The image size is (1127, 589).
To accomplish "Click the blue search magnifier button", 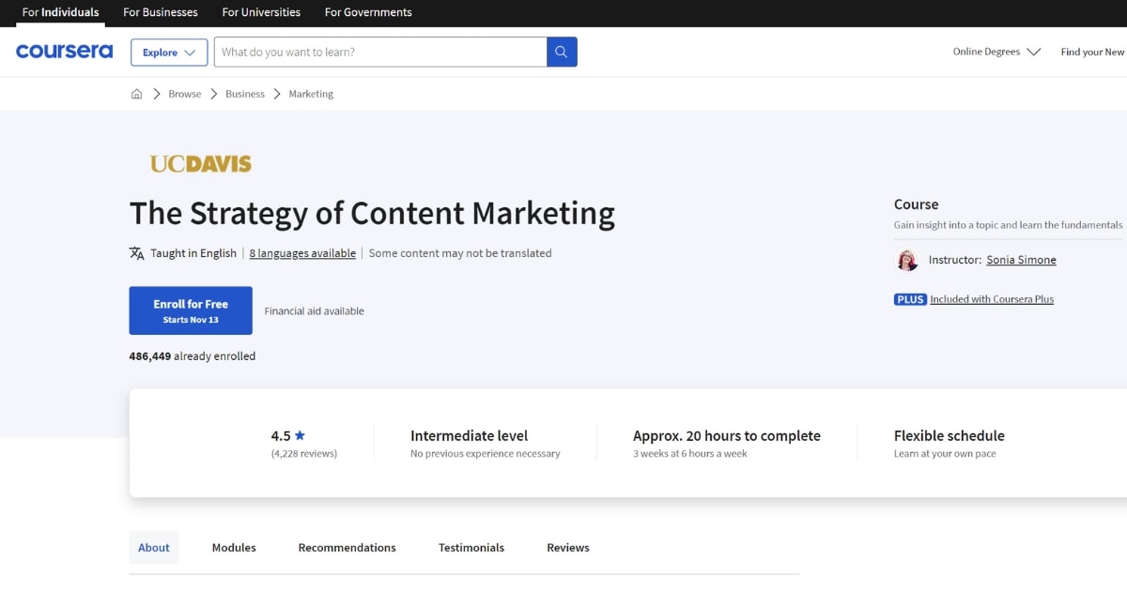I will pos(562,52).
